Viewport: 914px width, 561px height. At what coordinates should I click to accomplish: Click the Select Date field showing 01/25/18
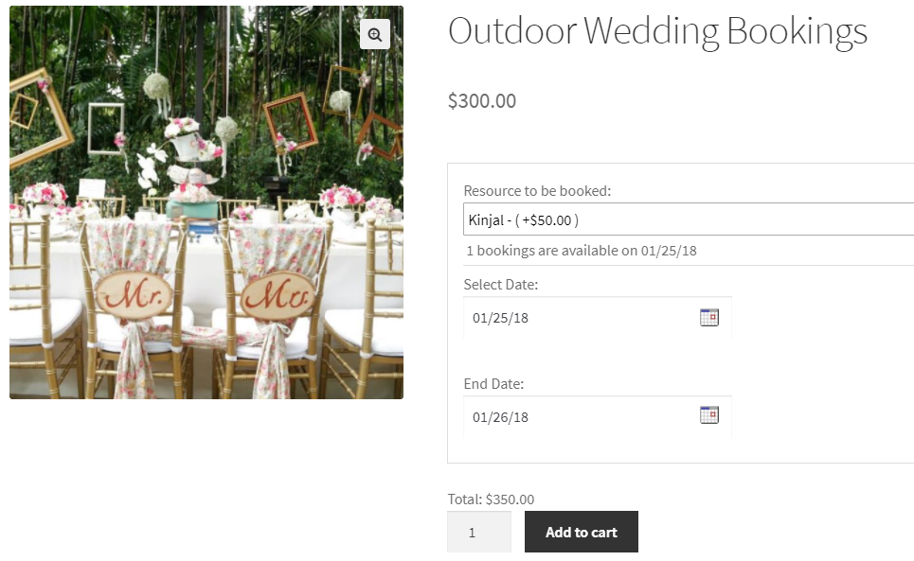click(x=578, y=318)
